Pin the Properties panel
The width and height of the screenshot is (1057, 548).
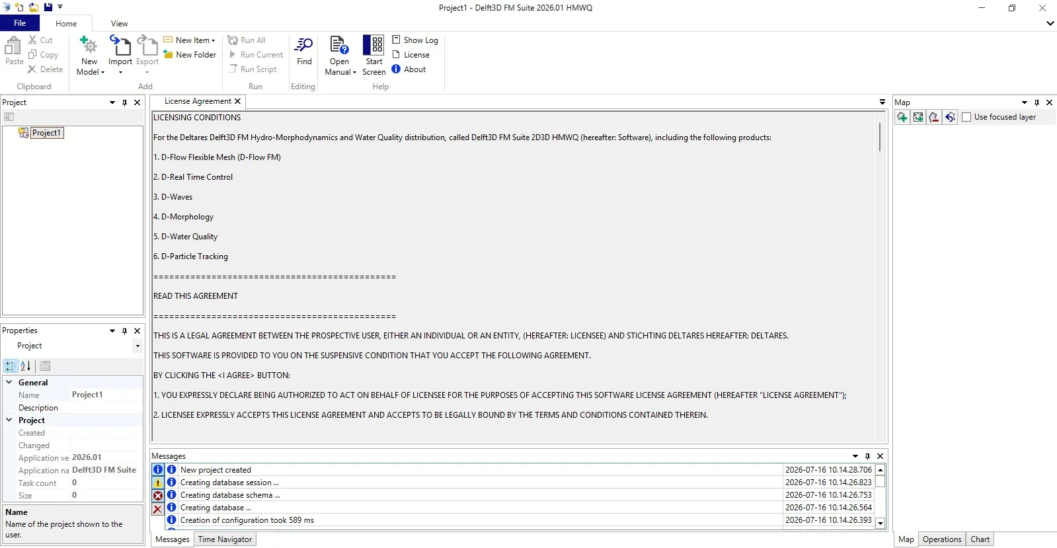point(124,331)
